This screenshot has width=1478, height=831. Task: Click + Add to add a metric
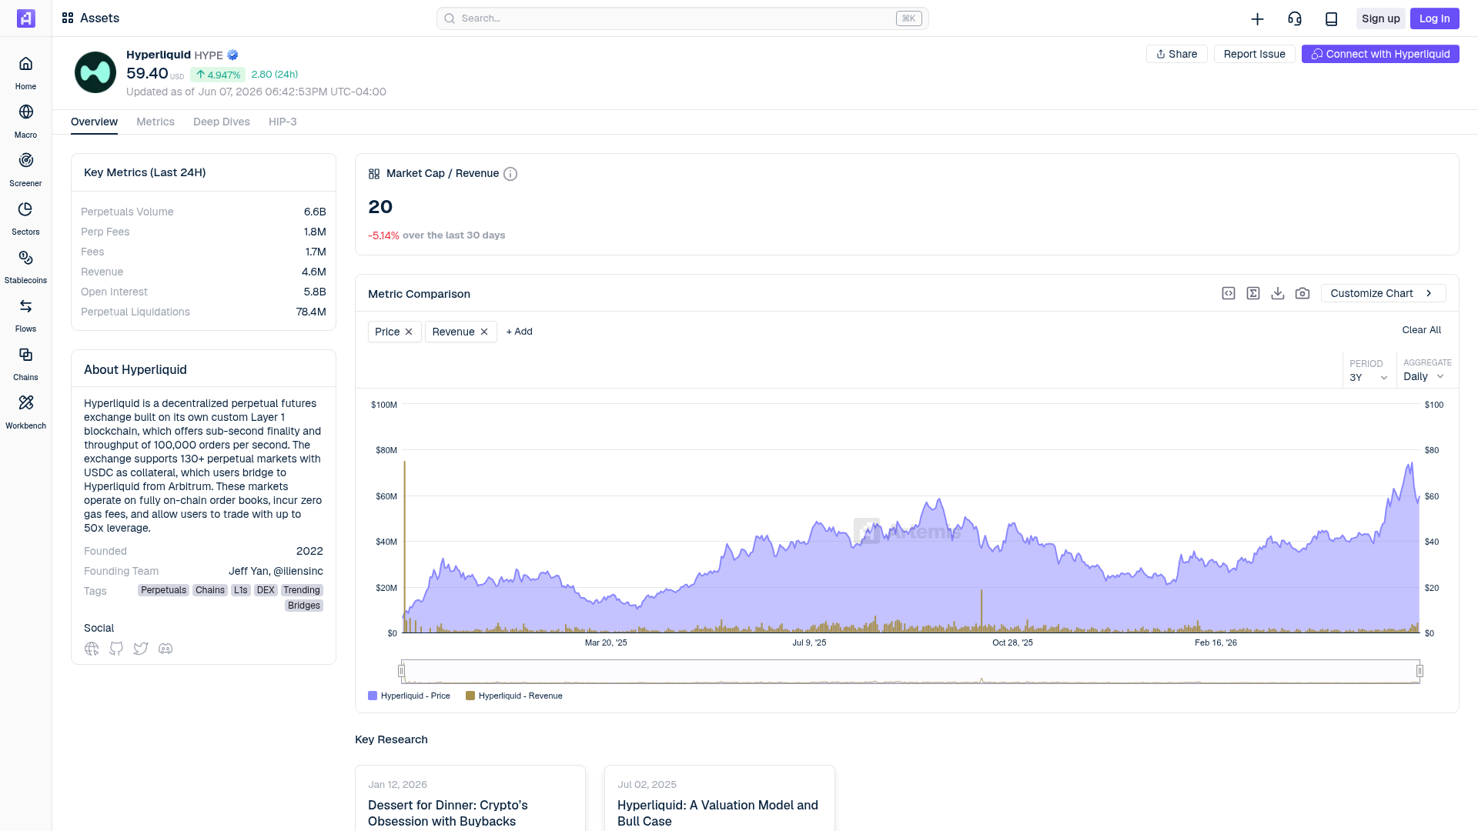519,332
